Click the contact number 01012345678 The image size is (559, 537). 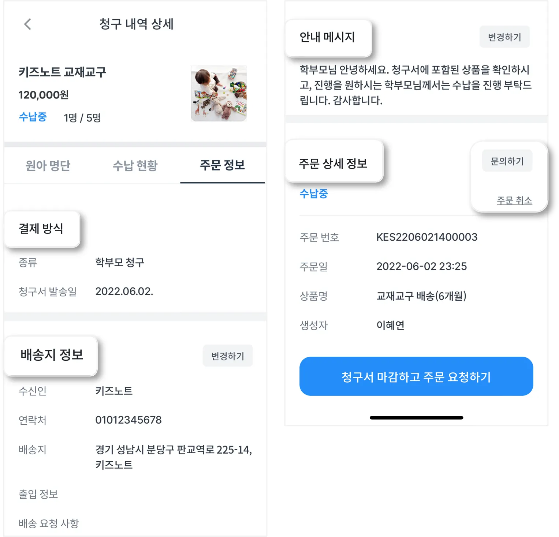click(x=128, y=420)
